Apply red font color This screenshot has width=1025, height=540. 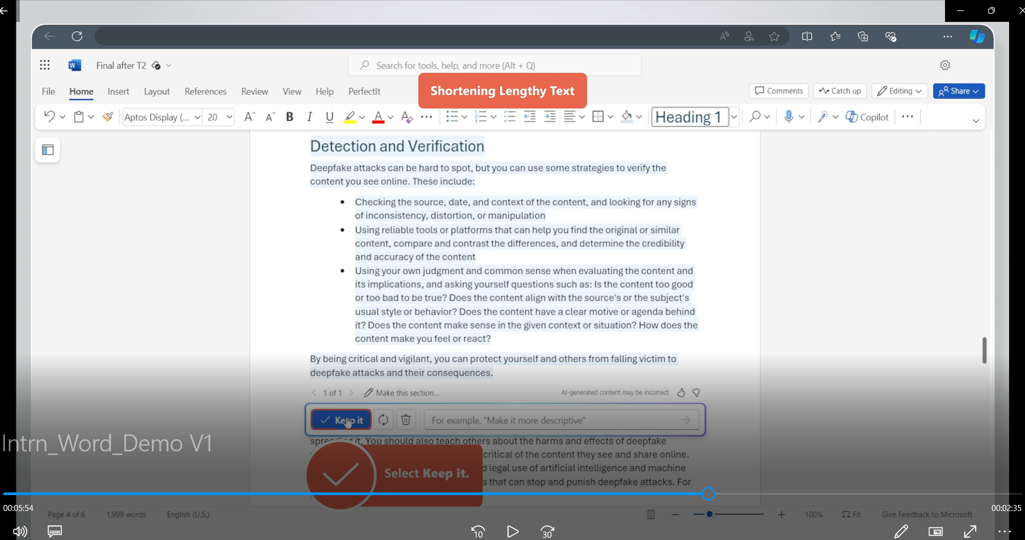pos(378,117)
